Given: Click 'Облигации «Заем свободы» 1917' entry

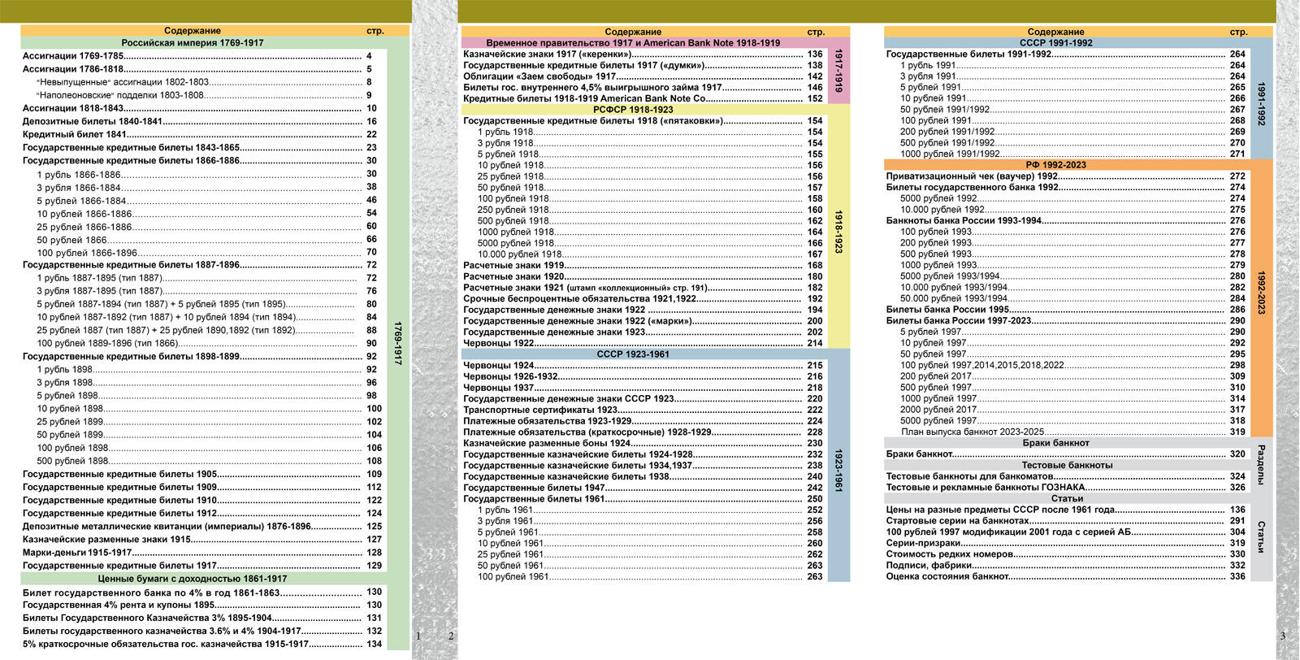Looking at the screenshot, I should pos(643,76).
